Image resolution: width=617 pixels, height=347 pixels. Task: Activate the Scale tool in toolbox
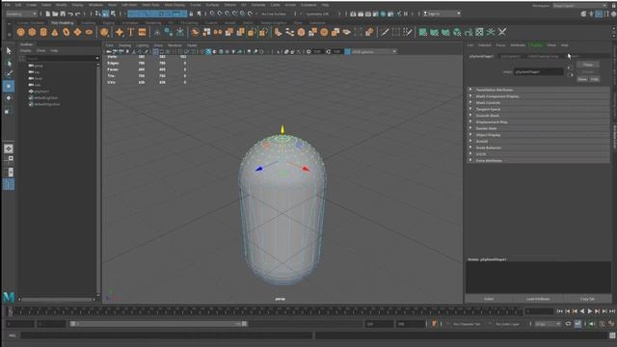[9, 112]
